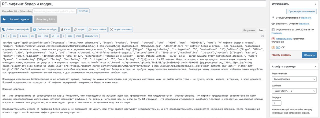Click Изменить link next to Видимость
320x118 pixels.
[304, 24]
